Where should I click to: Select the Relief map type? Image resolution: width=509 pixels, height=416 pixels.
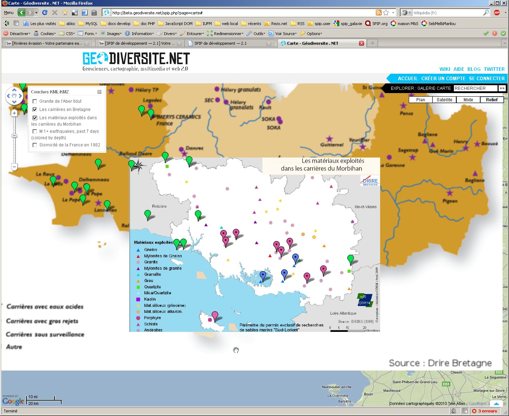[492, 100]
